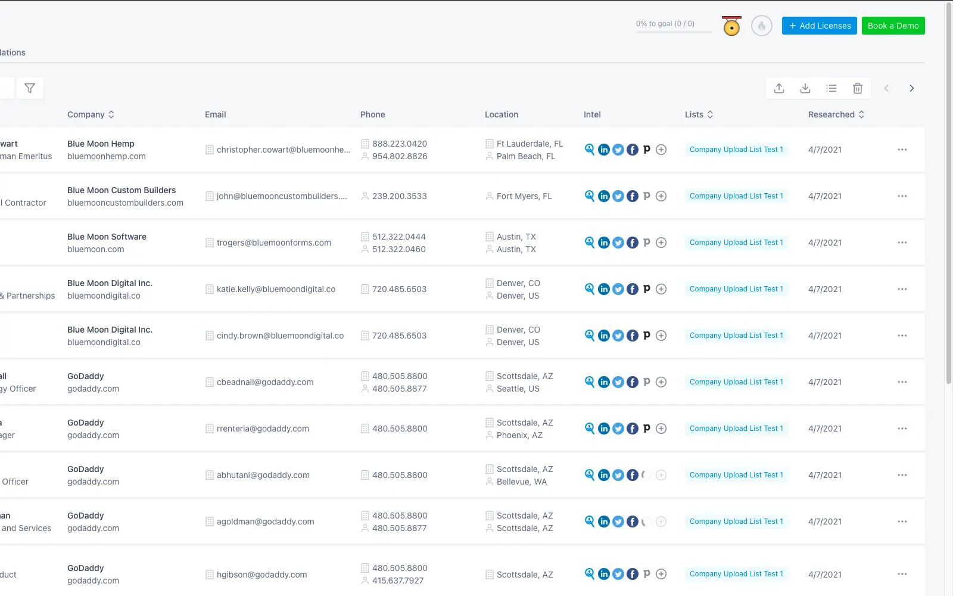Screen dimensions: 953x596
Task: Click Blue Moon Custom Builders company name
Action: 122,190
